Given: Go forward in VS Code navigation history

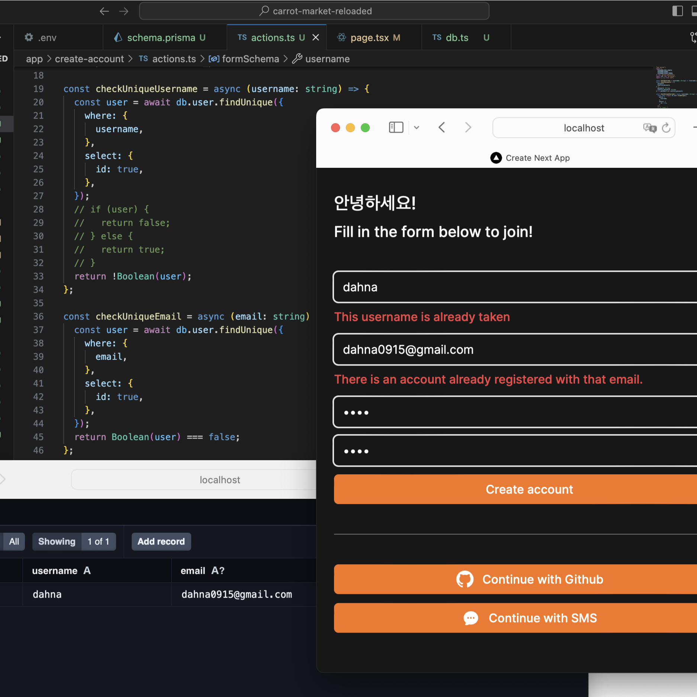Looking at the screenshot, I should [x=124, y=11].
